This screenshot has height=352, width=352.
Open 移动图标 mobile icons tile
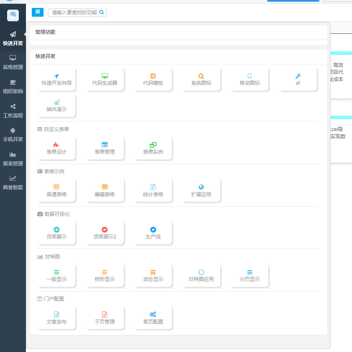(x=250, y=79)
